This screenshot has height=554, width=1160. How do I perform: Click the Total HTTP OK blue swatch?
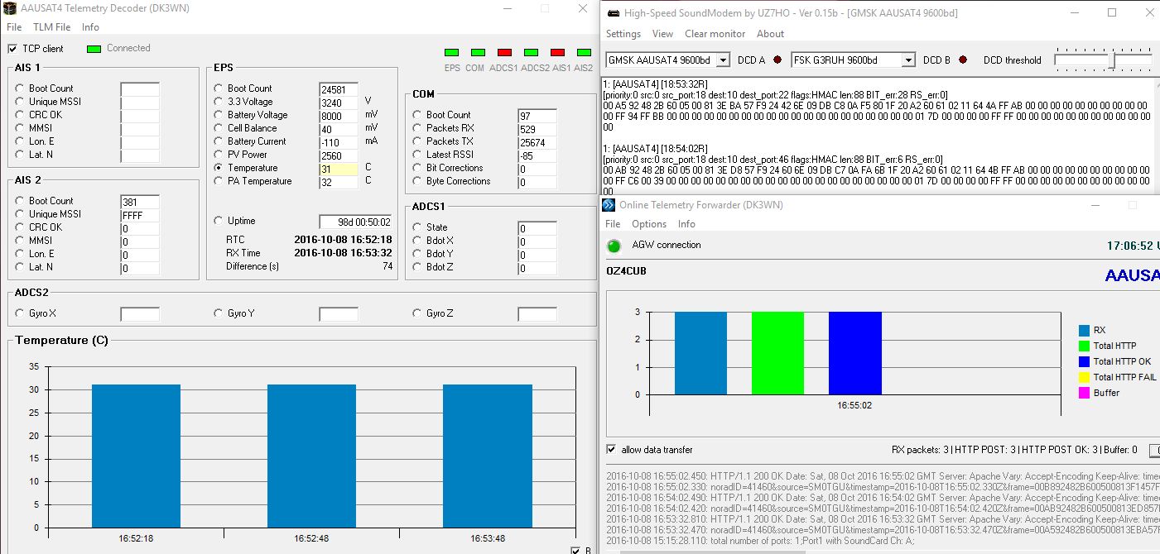coord(1084,361)
